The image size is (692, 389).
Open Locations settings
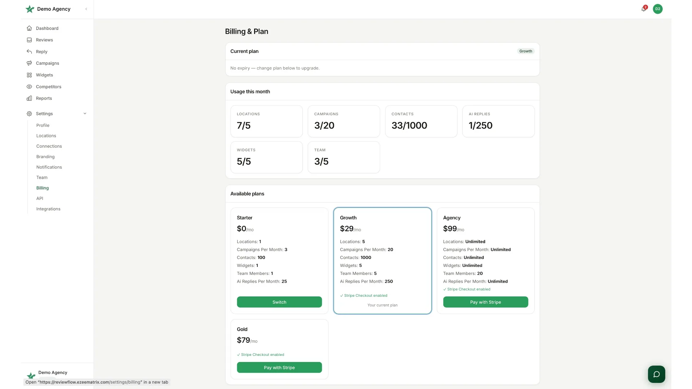pyautogui.click(x=46, y=136)
